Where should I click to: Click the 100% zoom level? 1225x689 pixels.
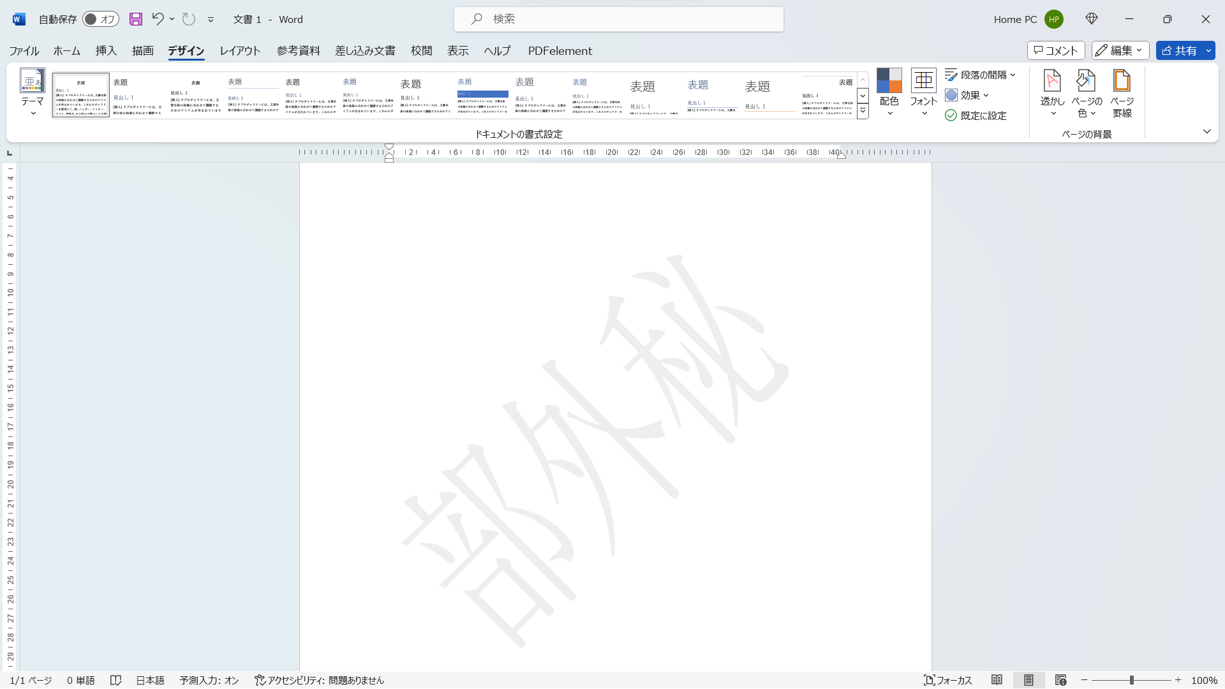click(x=1204, y=681)
